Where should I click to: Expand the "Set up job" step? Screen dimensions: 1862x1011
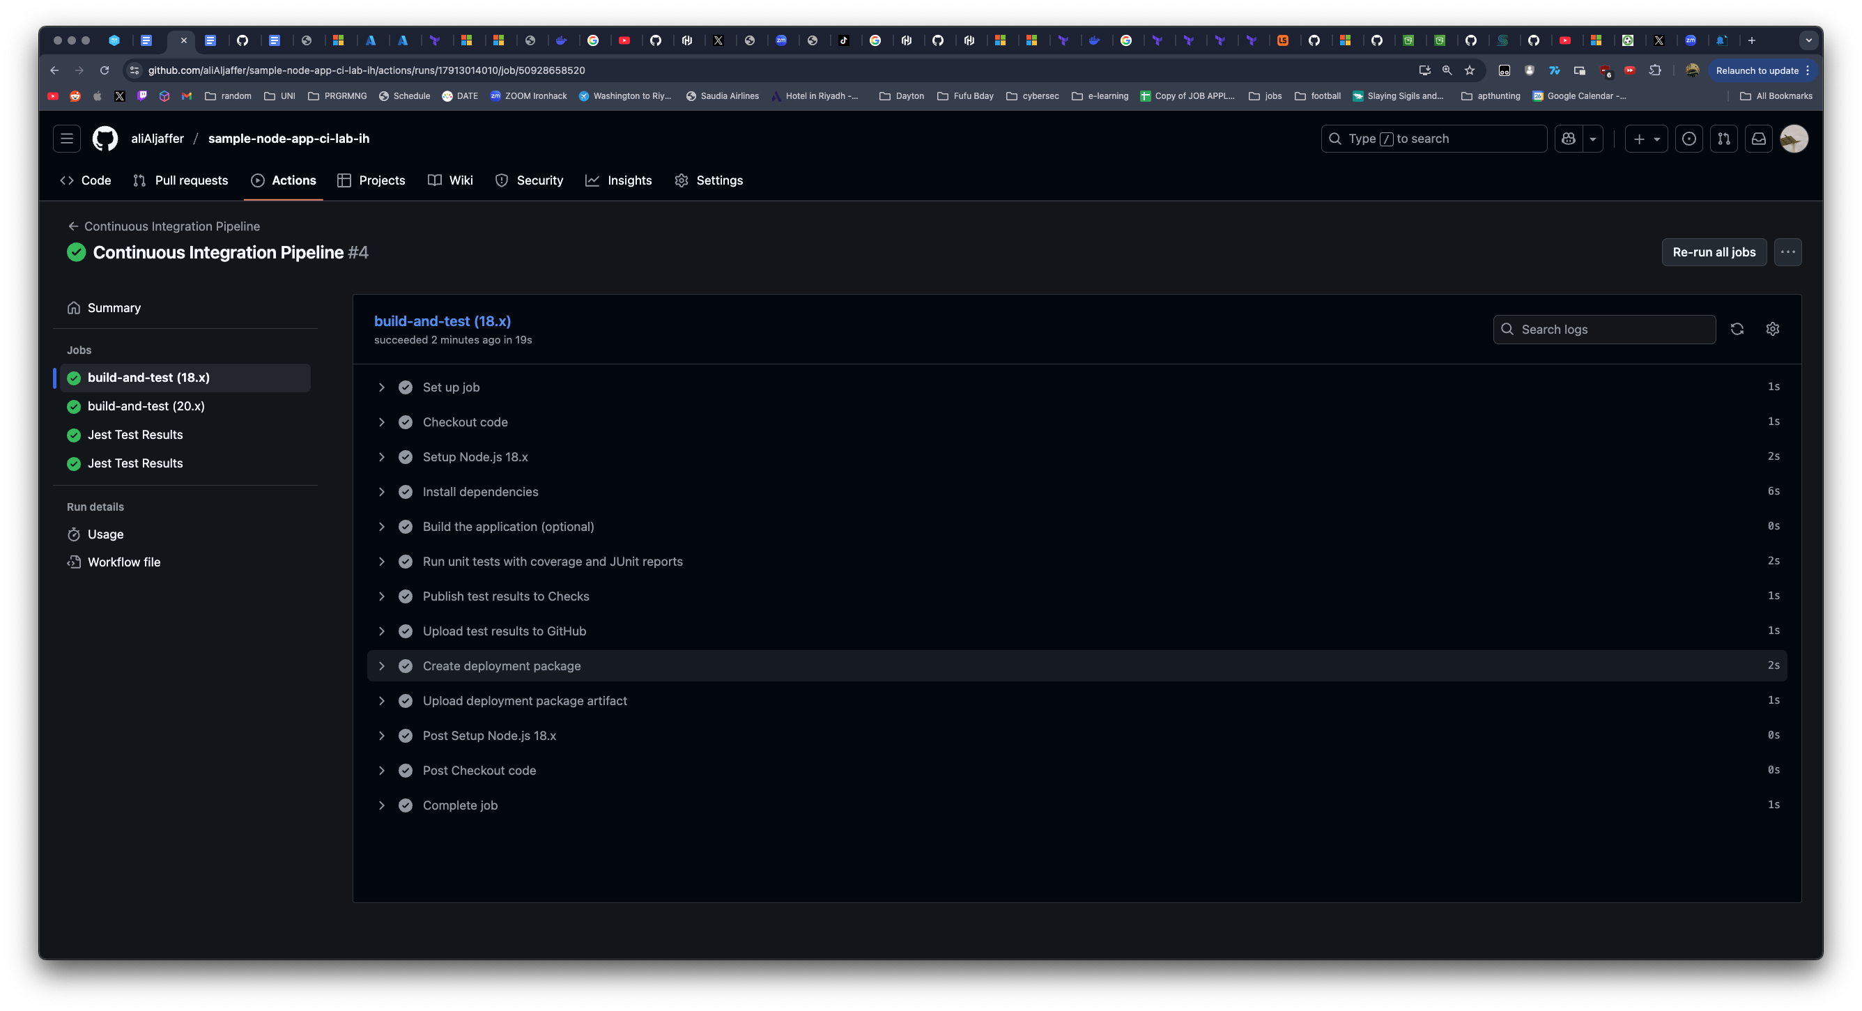(383, 387)
